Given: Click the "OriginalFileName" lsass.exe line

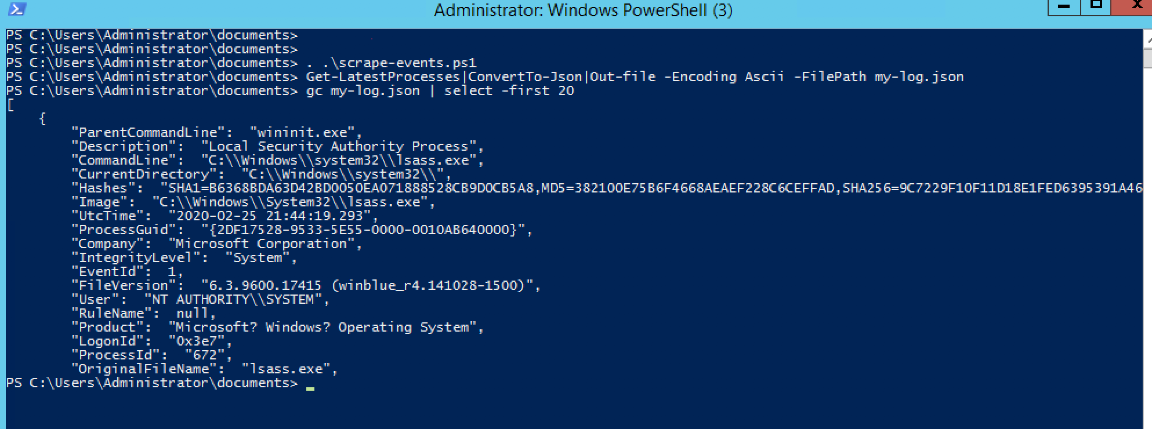Looking at the screenshot, I should [x=204, y=369].
